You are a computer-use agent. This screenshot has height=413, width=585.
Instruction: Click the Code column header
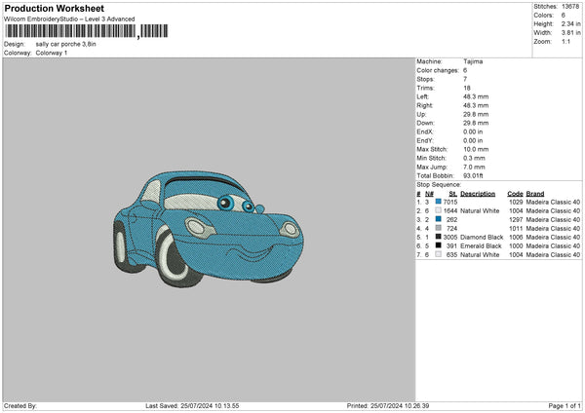click(x=516, y=192)
